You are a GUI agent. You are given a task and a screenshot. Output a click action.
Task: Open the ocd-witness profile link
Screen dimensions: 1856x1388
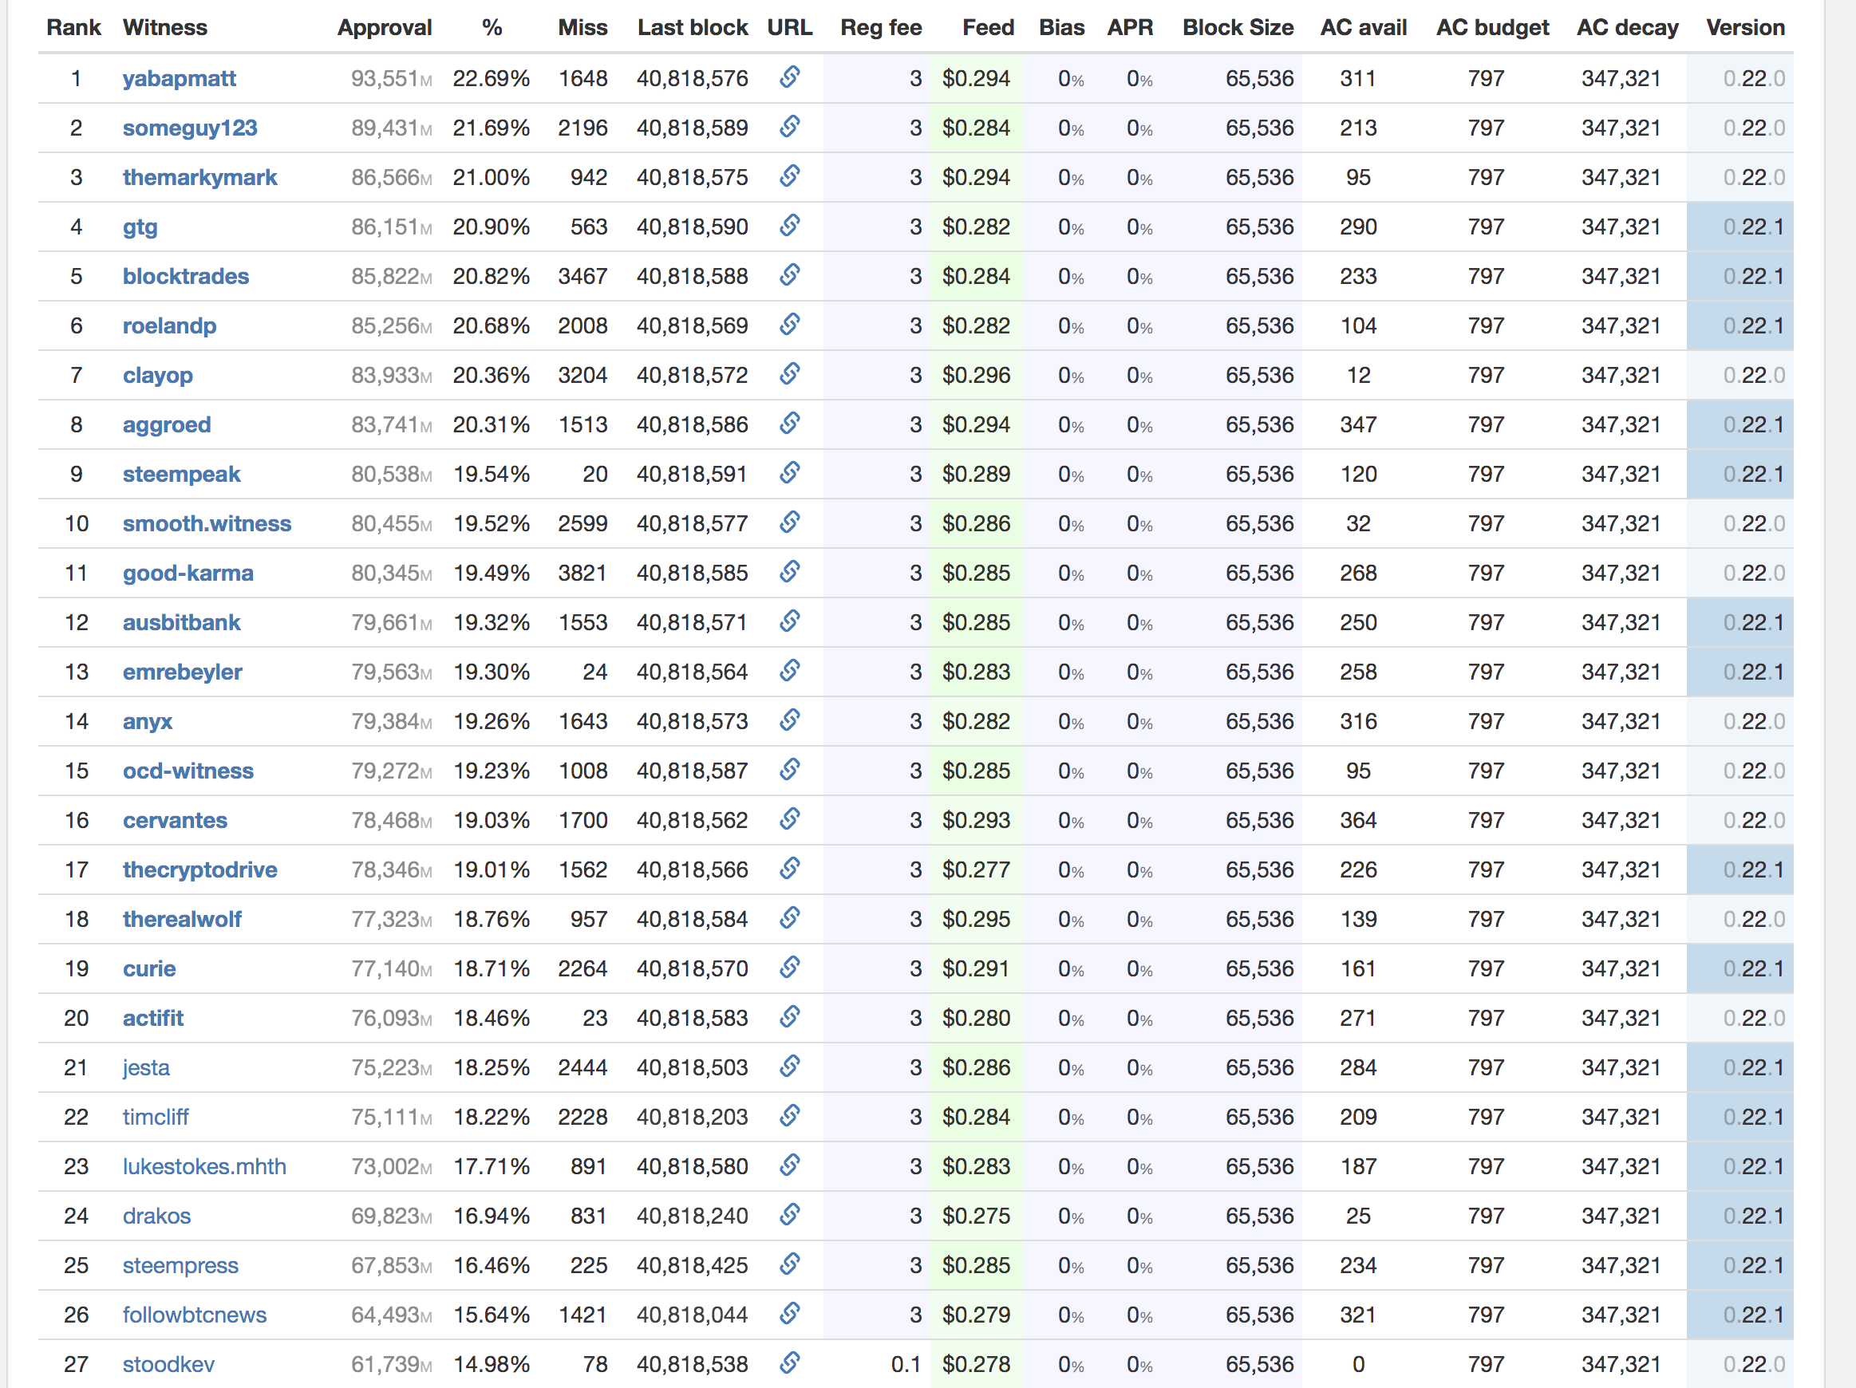(188, 771)
